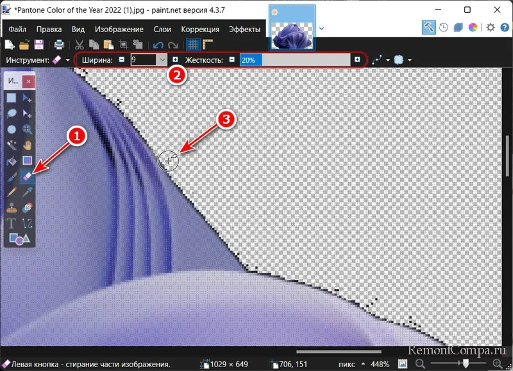513x371 pixels.
Task: Create a new image file
Action: click(10, 44)
